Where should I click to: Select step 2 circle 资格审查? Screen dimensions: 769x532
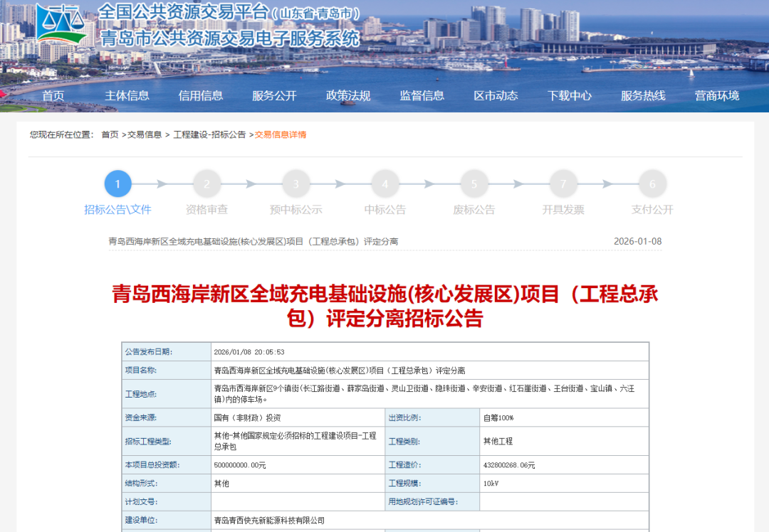(x=207, y=183)
